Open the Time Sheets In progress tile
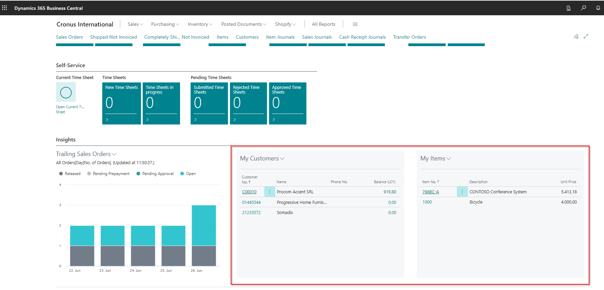This screenshot has width=604, height=290. 161,103
